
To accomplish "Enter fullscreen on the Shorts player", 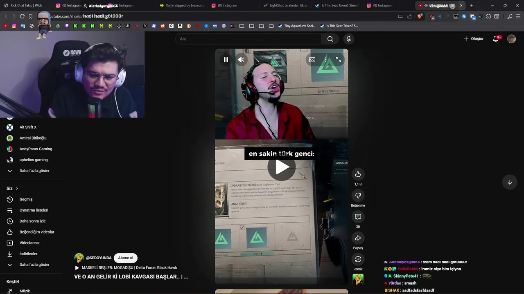I will pos(338,60).
